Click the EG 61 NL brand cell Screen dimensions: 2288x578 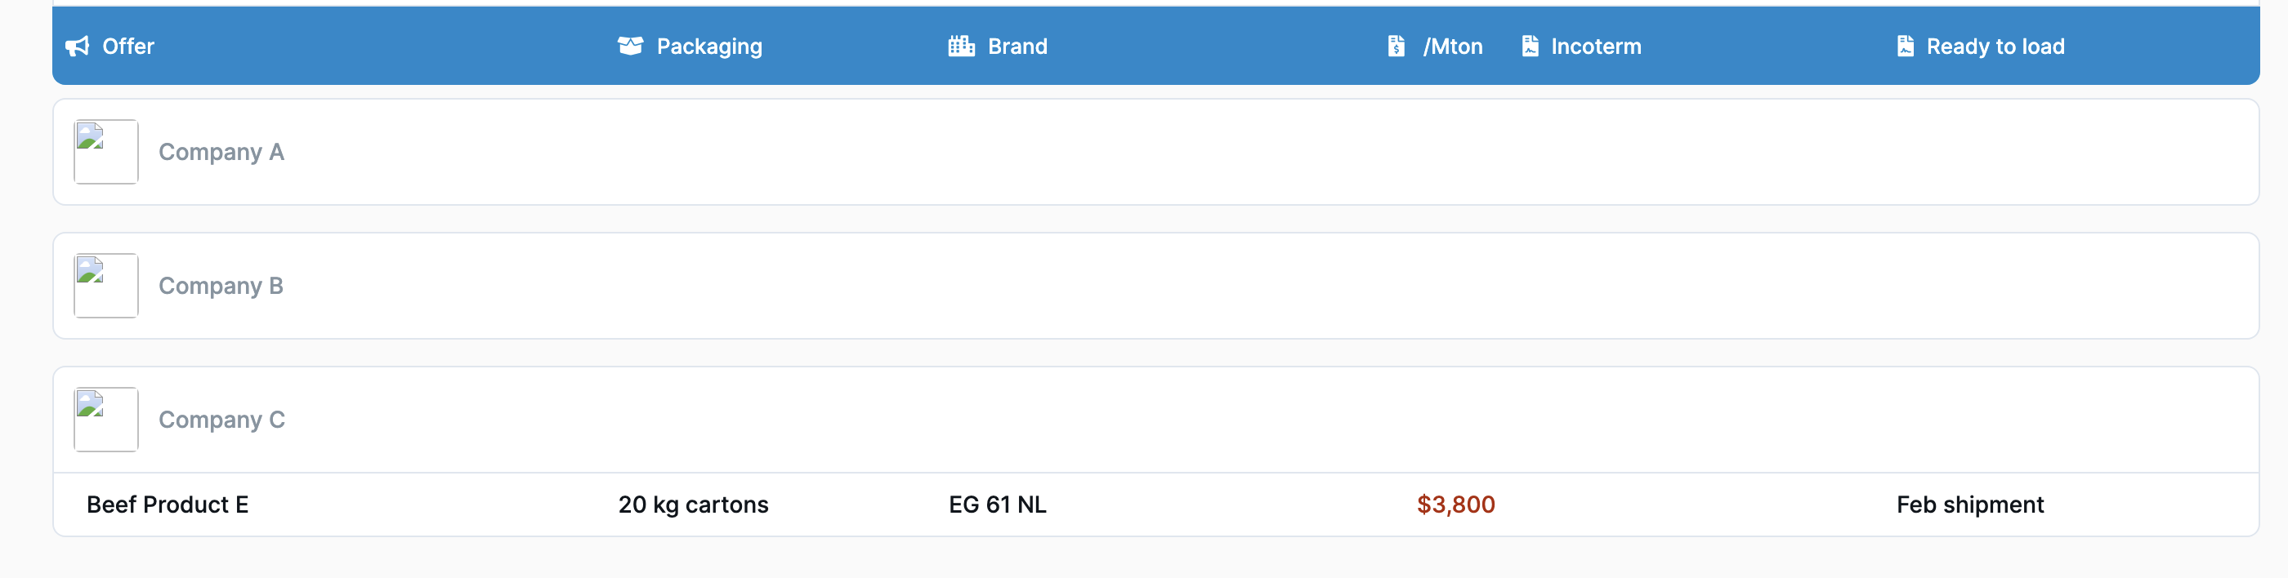[x=998, y=505]
